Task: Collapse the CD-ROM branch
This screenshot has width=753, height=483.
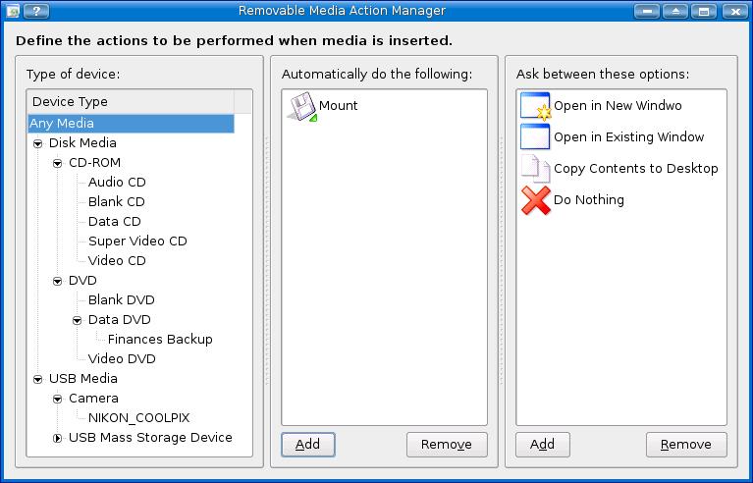Action: click(58, 163)
